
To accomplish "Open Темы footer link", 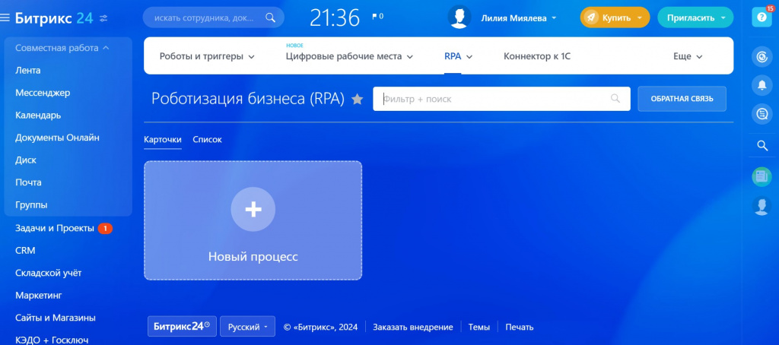I will 479,327.
